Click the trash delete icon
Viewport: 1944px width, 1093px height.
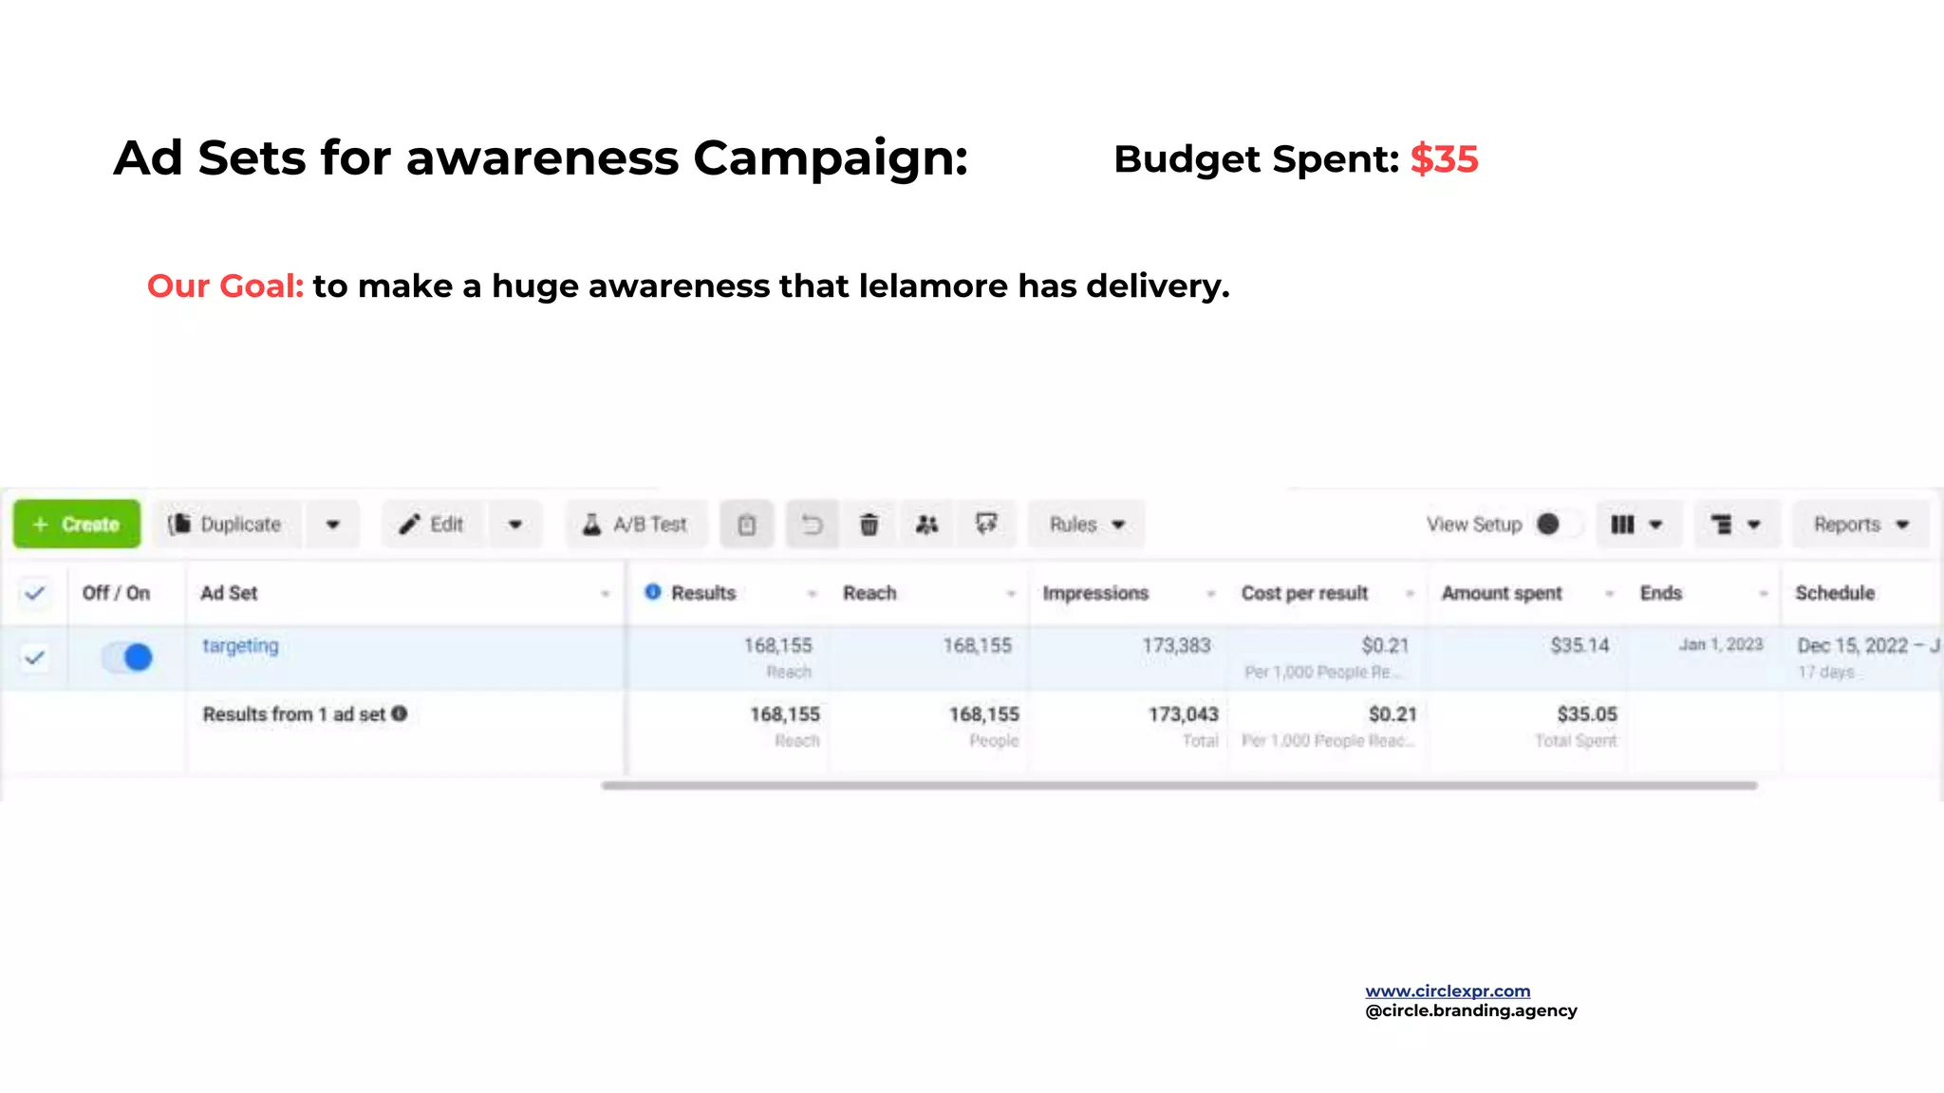click(x=869, y=525)
